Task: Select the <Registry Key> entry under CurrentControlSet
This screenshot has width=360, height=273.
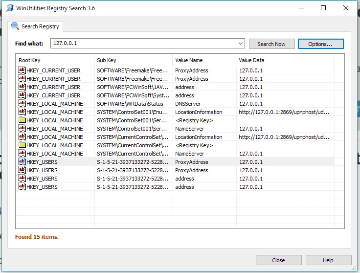Action: (194, 145)
